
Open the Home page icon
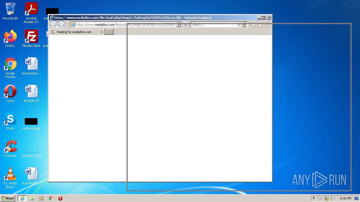click(x=253, y=25)
